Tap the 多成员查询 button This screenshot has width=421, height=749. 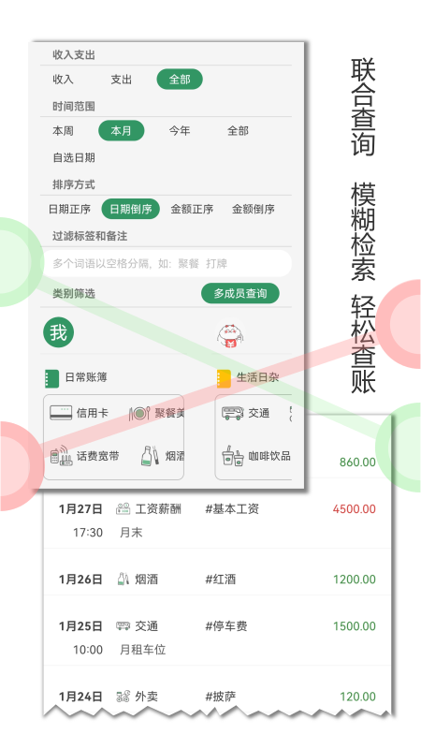click(240, 293)
